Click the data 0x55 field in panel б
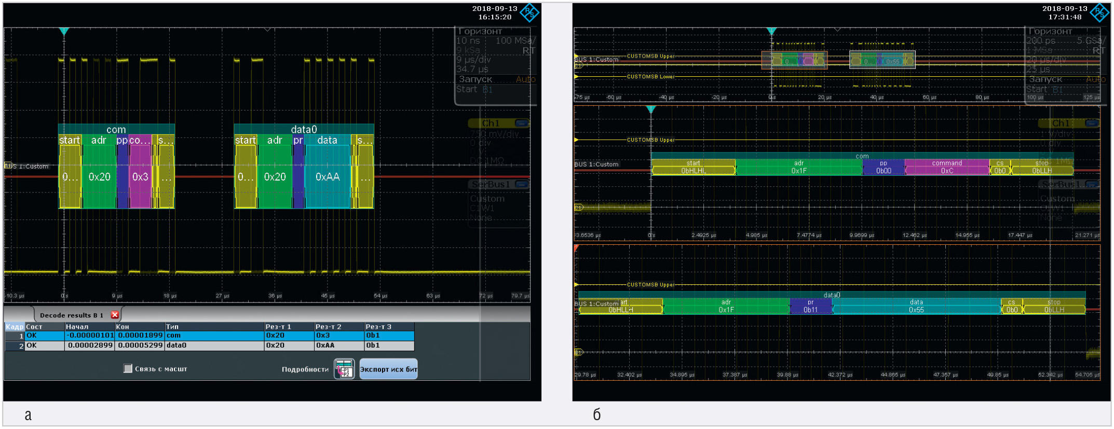The width and height of the screenshot is (1114, 429). point(916,306)
